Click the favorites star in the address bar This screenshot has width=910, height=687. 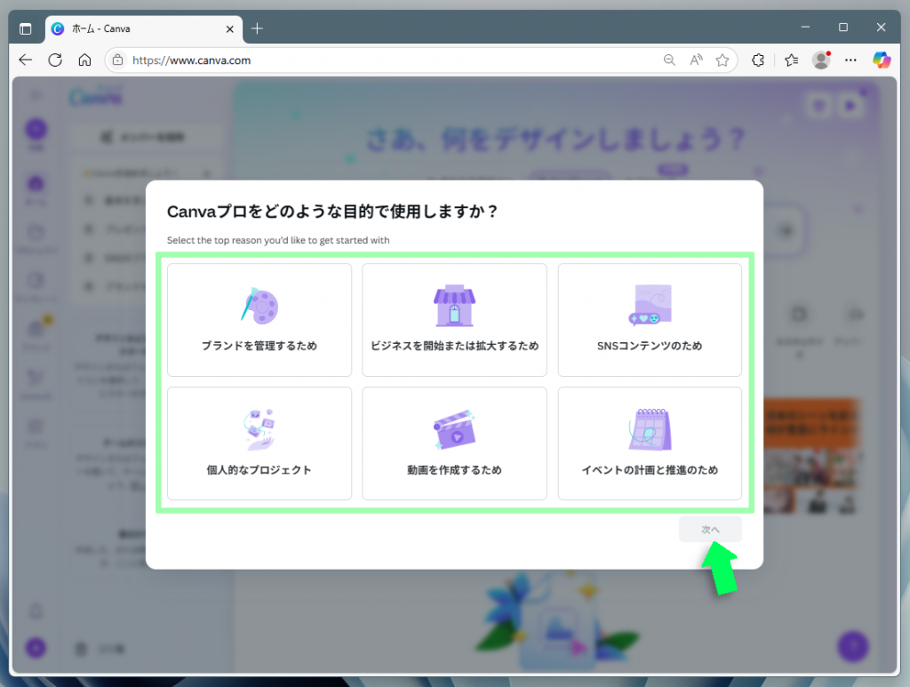pos(722,60)
